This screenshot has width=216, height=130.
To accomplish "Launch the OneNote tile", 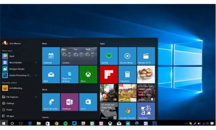I will click(x=69, y=102).
